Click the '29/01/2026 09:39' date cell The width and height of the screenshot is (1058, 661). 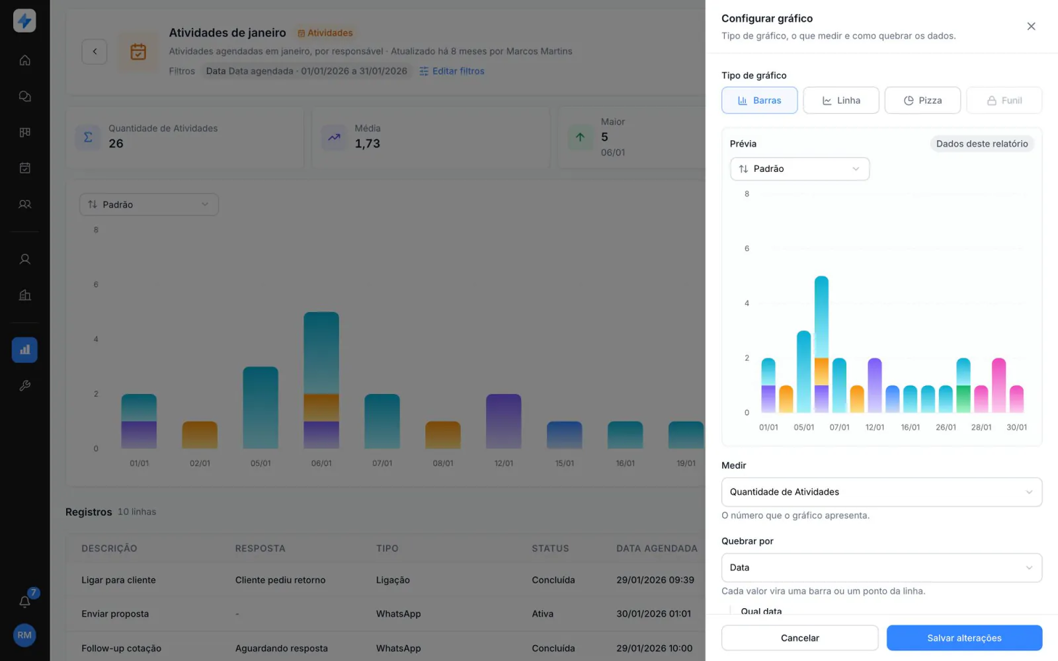point(655,580)
